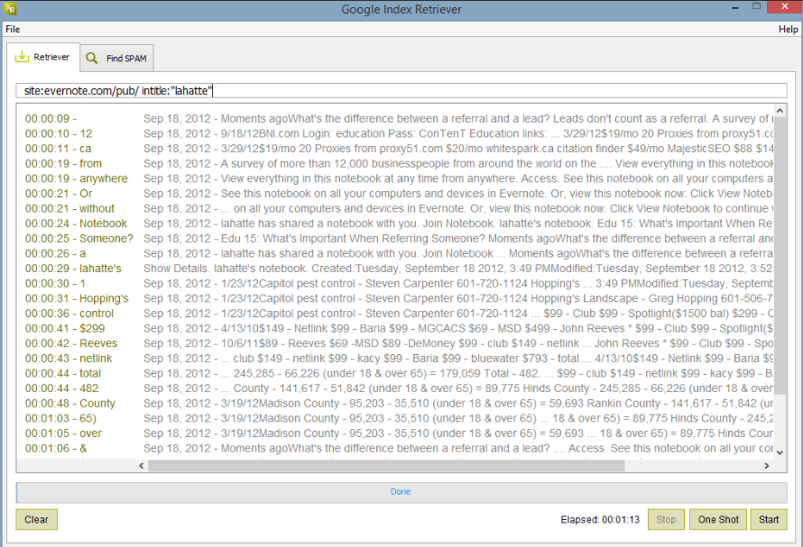The width and height of the screenshot is (803, 547).
Task: Click the horizontal scrollbar right arrow
Action: (x=766, y=466)
